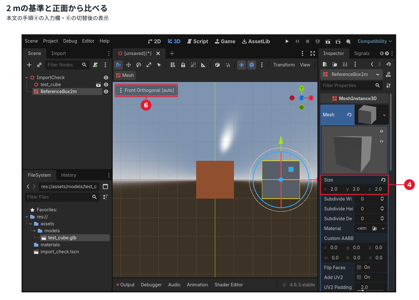Select the Scale mode tool

[x=149, y=65]
